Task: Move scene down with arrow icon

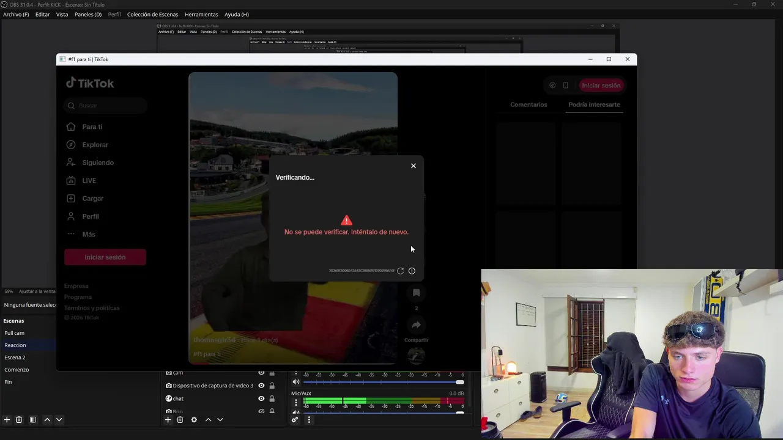Action: click(x=59, y=420)
